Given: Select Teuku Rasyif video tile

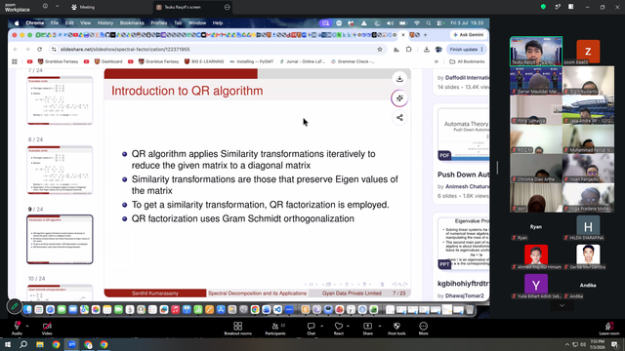Looking at the screenshot, I should point(536,52).
